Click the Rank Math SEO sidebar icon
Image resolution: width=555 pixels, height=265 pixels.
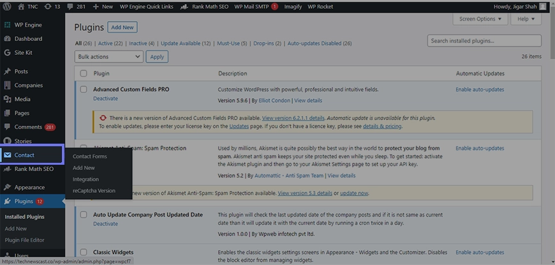pyautogui.click(x=7, y=169)
